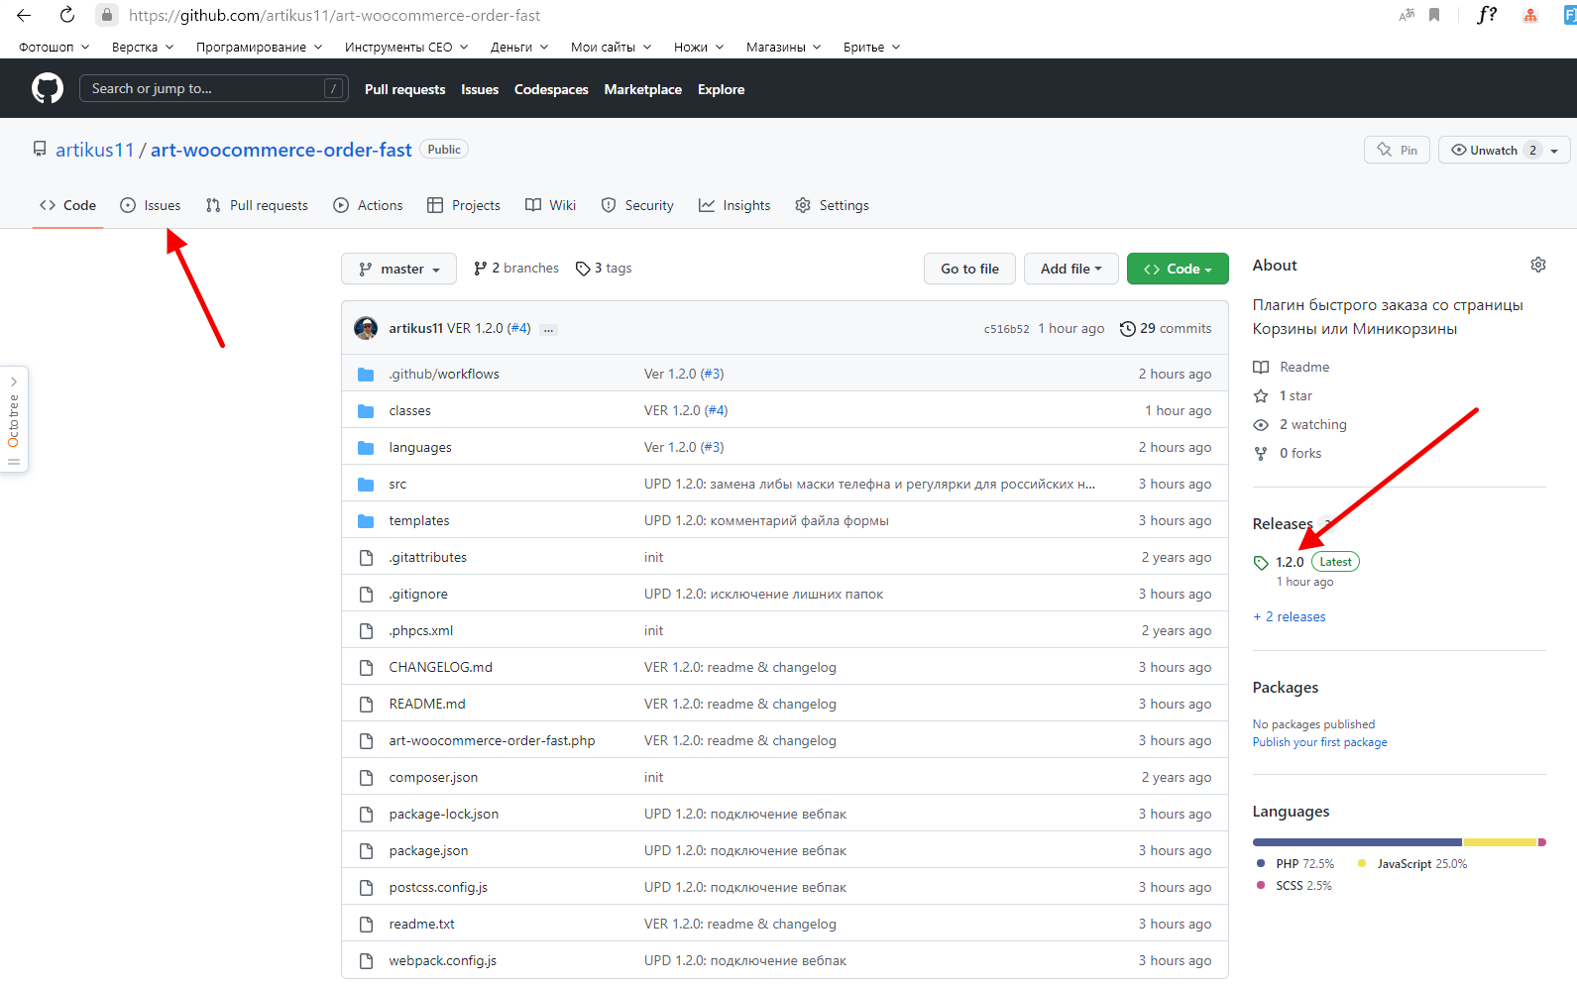Open the Фотошоп bookmarks folder
1577x987 pixels.
(x=54, y=47)
